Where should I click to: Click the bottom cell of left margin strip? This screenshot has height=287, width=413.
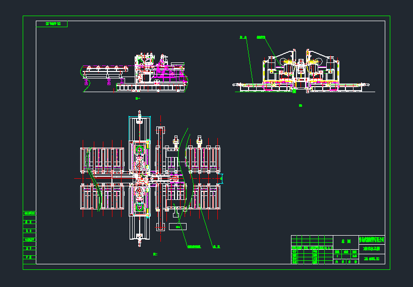(x=30, y=258)
